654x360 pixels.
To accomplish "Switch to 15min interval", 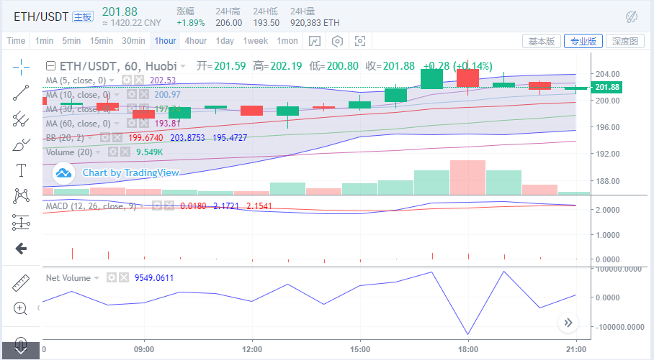I will point(102,41).
